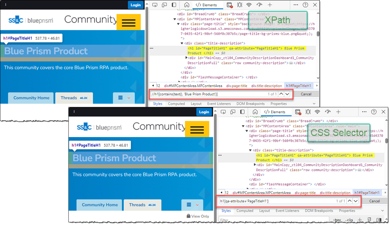Screen dimensions: 390x225
Task: Open ellipsis customize menu in upper DevTools
Action: pos(296,5)
